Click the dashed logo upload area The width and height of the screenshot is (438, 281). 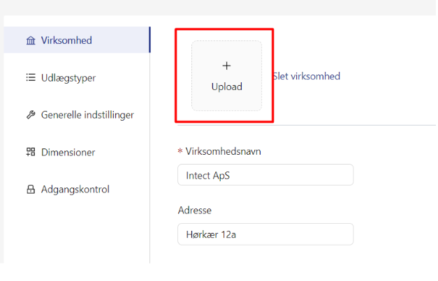tap(226, 75)
